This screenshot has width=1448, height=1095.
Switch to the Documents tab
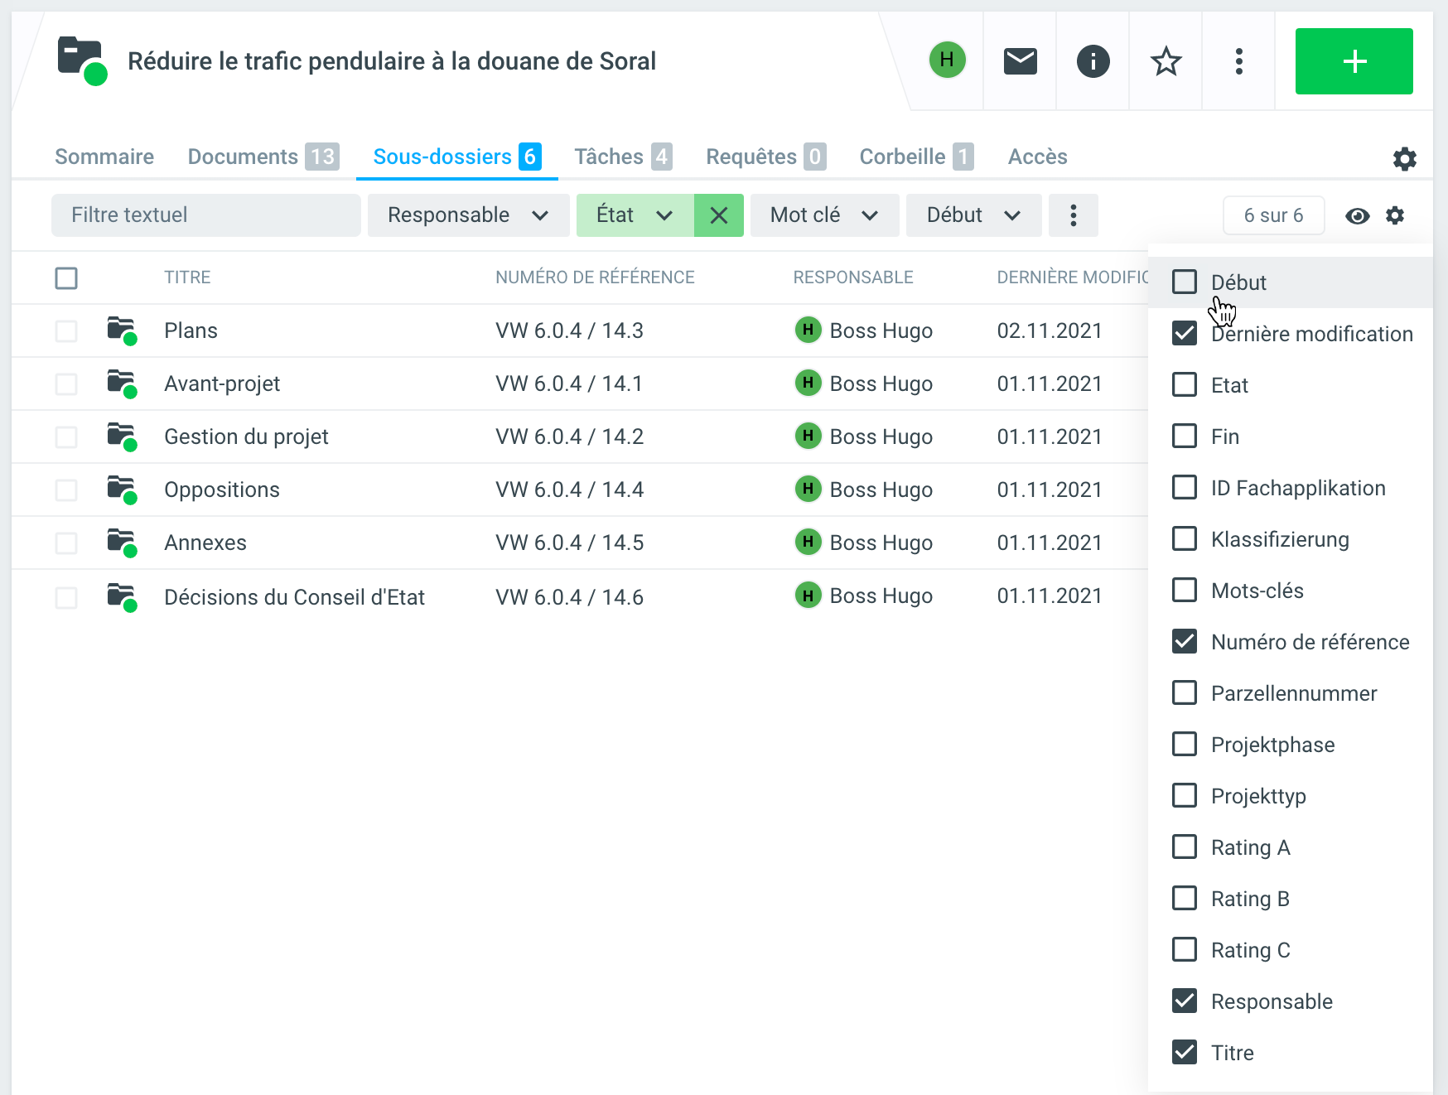tap(262, 157)
